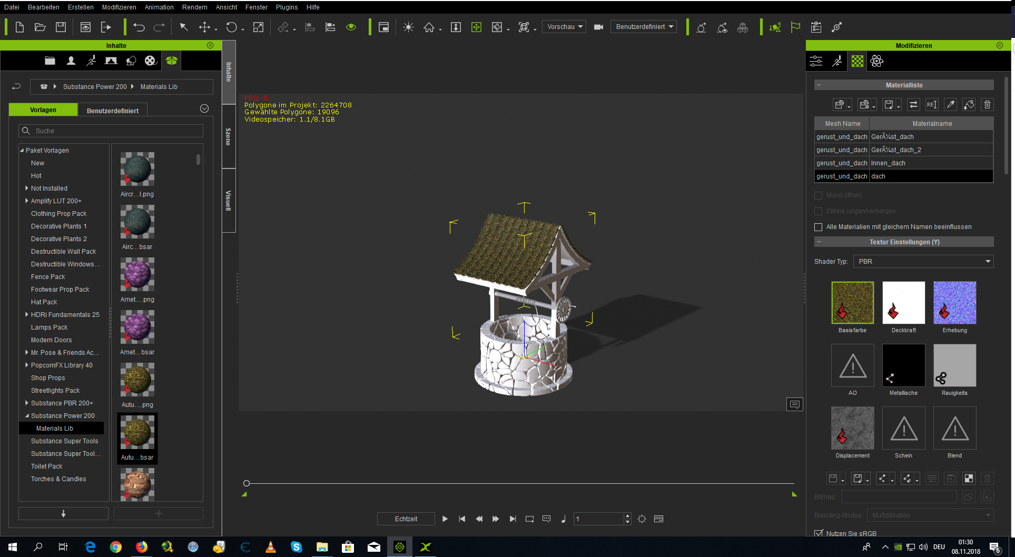Activate the Move tool
This screenshot has height=557, width=1015.
coord(205,27)
